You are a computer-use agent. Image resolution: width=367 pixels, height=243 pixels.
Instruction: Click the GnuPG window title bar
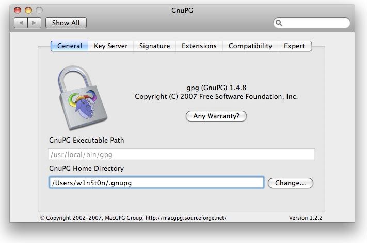[182, 10]
